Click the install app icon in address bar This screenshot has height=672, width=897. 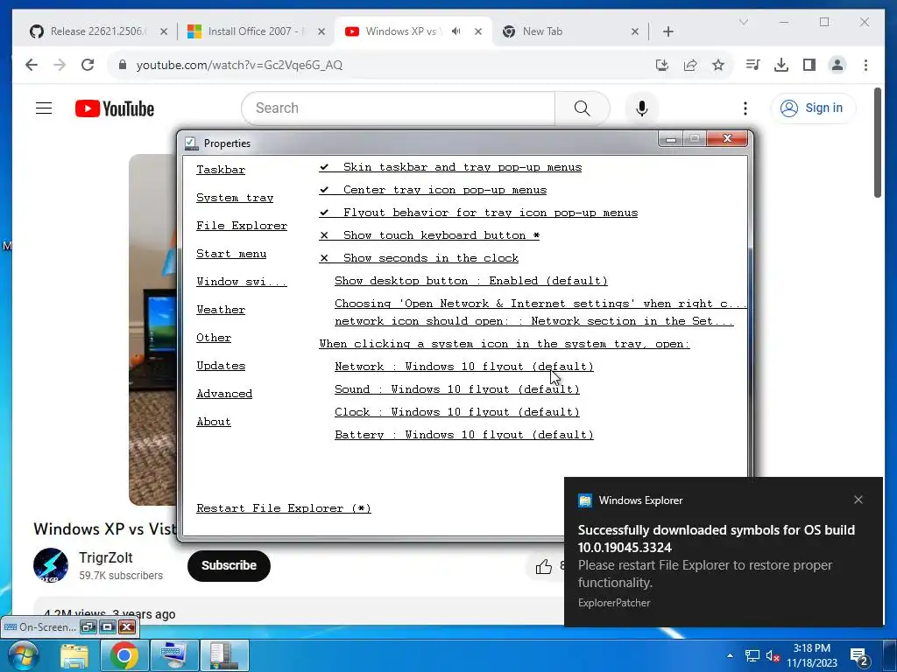(x=662, y=65)
